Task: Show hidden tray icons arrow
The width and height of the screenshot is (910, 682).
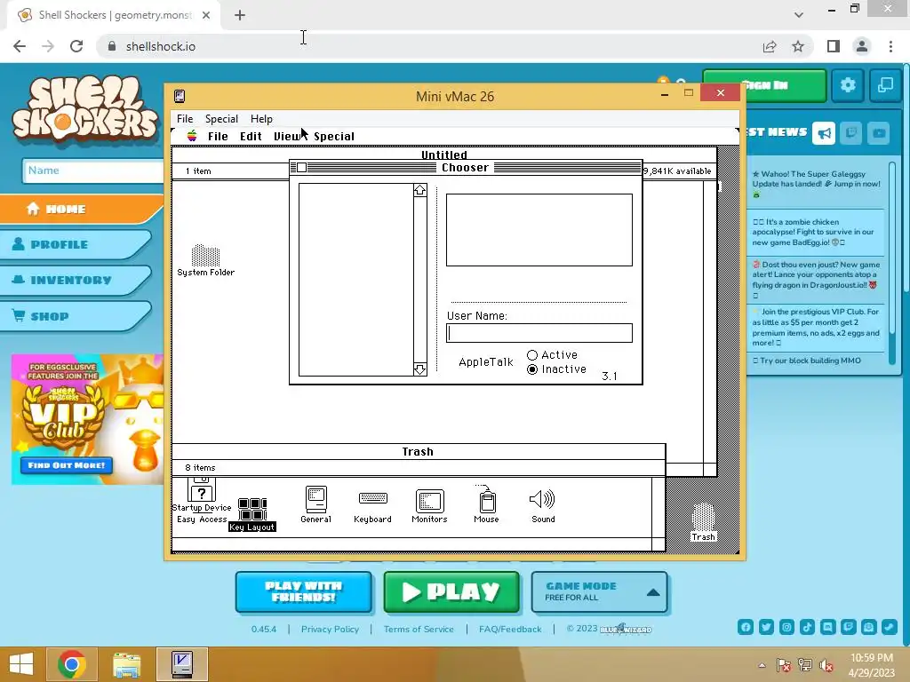Action: pyautogui.click(x=762, y=665)
